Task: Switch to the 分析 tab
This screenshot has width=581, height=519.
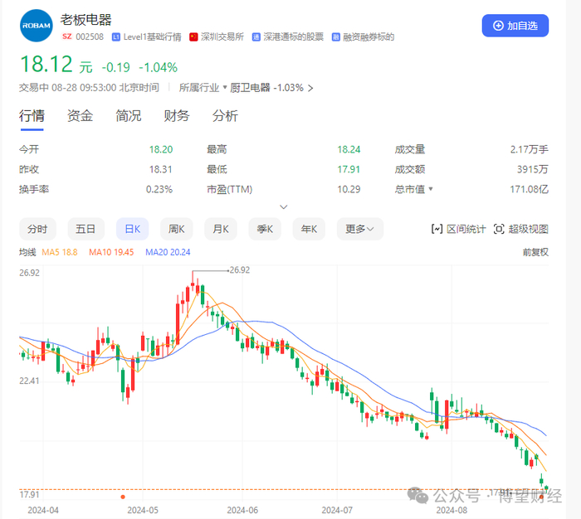Action: tap(225, 116)
